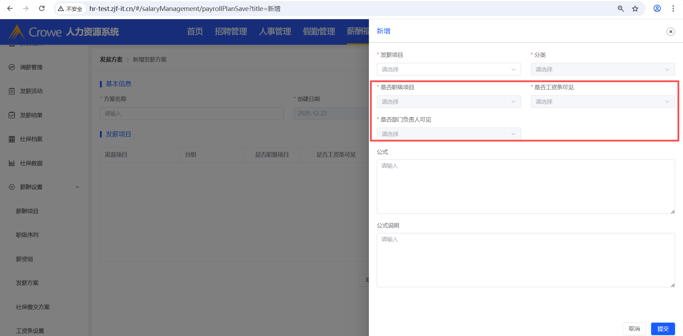This screenshot has width=683, height=336.
Task: Click the 新增发薪方案 breadcrumb text
Action: pos(150,59)
